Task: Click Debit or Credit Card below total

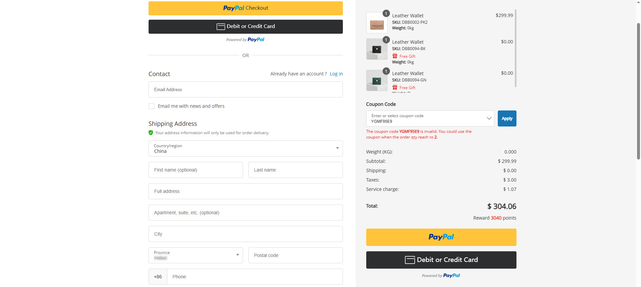Action: 441,260
